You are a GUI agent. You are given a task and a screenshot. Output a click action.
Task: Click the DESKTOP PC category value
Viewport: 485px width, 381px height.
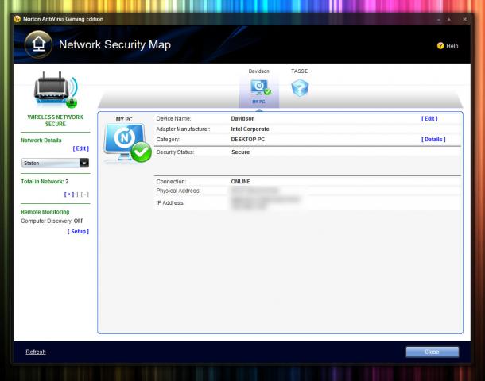coord(248,140)
